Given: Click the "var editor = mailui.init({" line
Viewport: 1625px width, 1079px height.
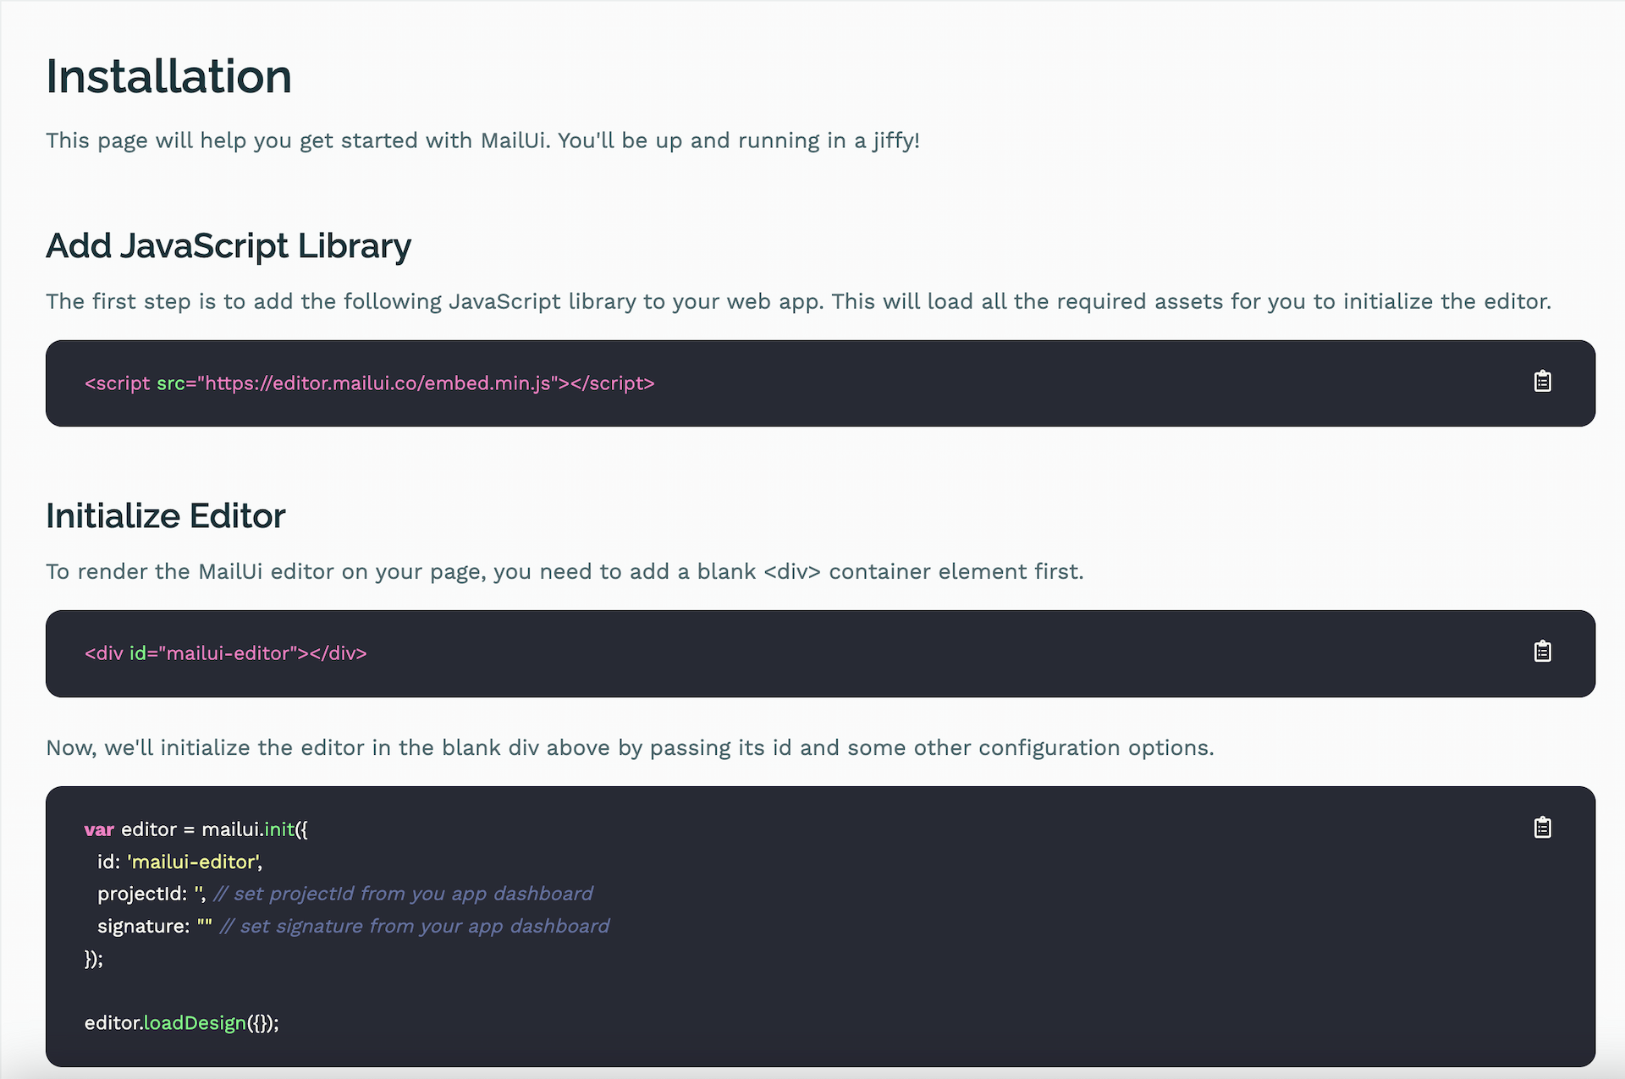Looking at the screenshot, I should coord(196,829).
